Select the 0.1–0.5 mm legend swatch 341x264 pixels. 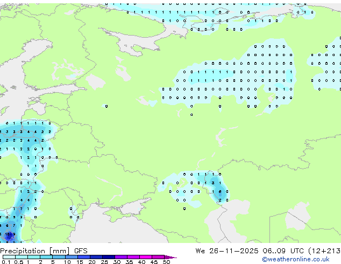[x=9, y=257]
